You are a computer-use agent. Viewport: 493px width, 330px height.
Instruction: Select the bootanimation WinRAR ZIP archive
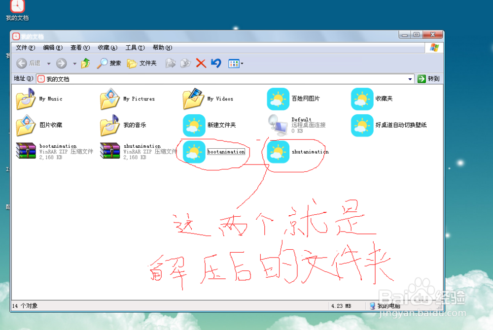coord(26,150)
